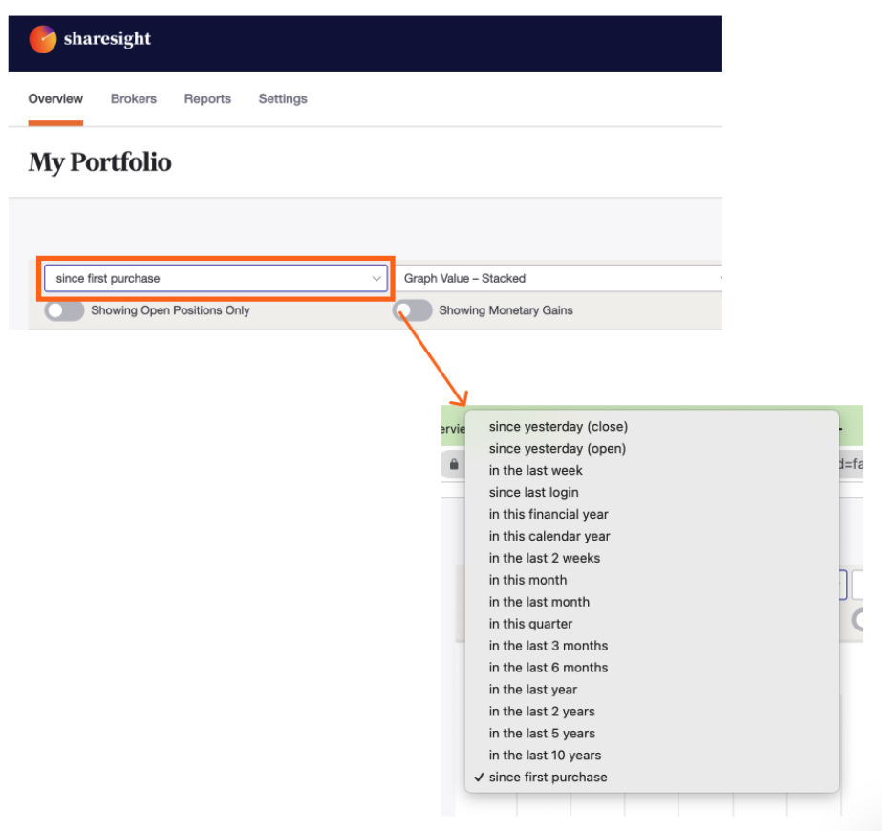Select 'since yesterday (close)' option
The height and width of the screenshot is (831, 882).
pyautogui.click(x=652, y=427)
